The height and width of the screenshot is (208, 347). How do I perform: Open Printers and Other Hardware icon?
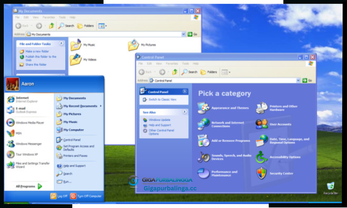click(x=262, y=108)
